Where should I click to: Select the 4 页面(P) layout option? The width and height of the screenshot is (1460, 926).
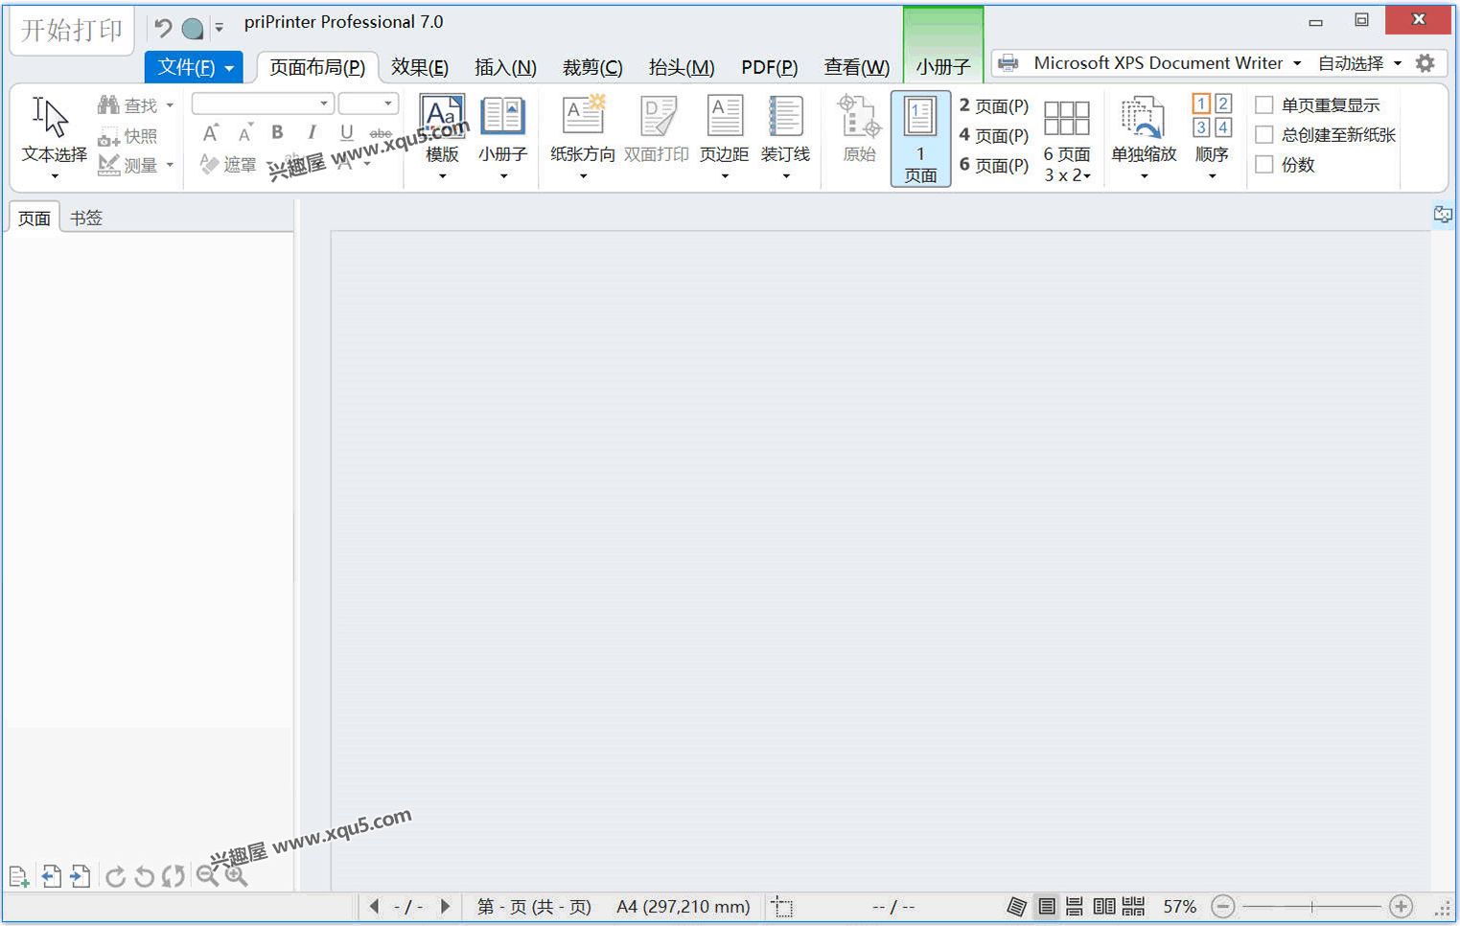click(x=994, y=135)
